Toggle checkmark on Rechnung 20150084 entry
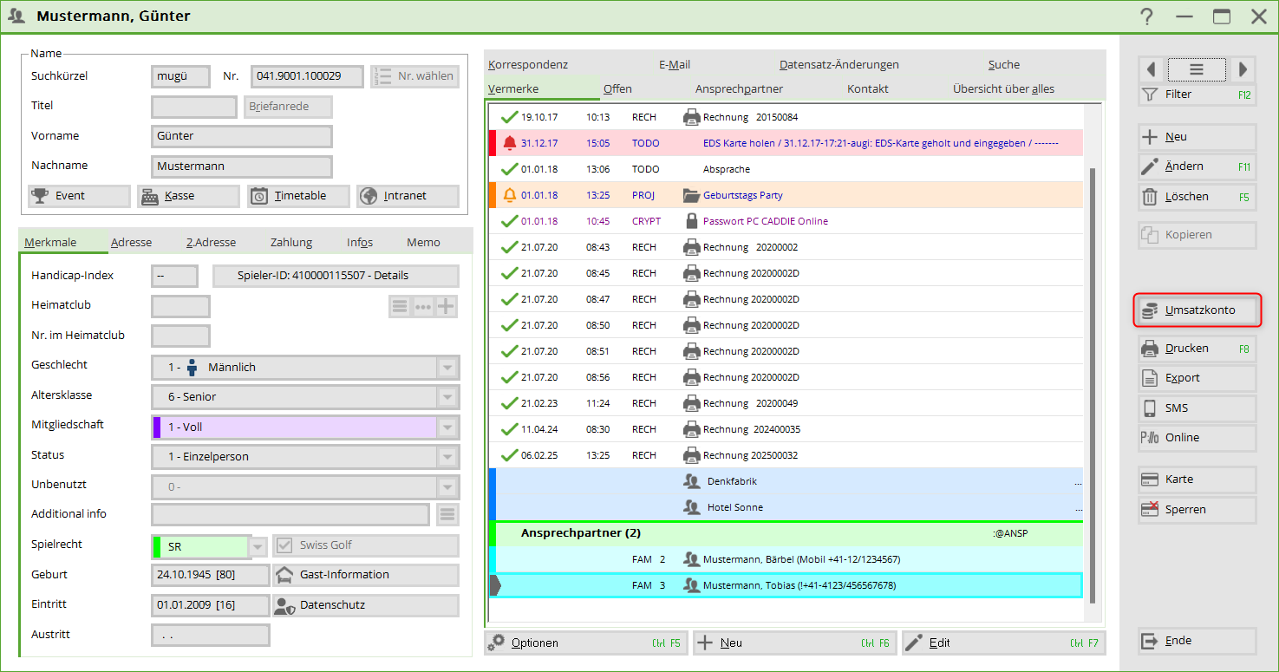The width and height of the screenshot is (1279, 672). [x=509, y=117]
